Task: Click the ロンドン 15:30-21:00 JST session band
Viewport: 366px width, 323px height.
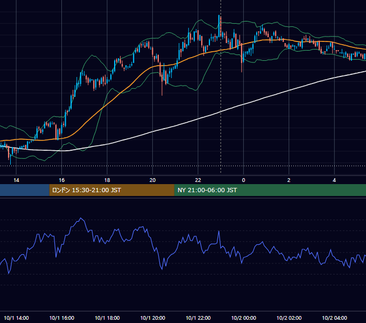Action: 111,190
